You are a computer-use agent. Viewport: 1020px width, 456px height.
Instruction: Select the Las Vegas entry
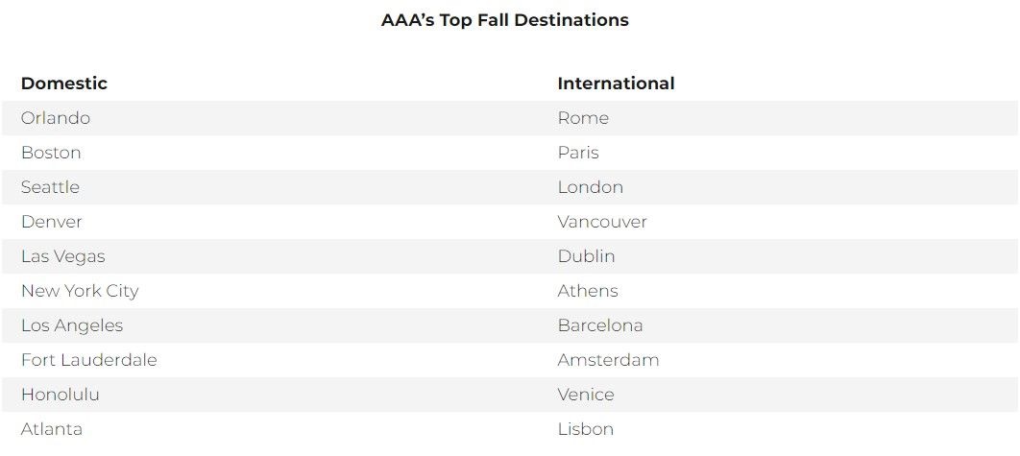63,256
